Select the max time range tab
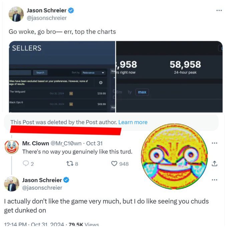The width and height of the screenshot is (227, 227). tap(142, 92)
